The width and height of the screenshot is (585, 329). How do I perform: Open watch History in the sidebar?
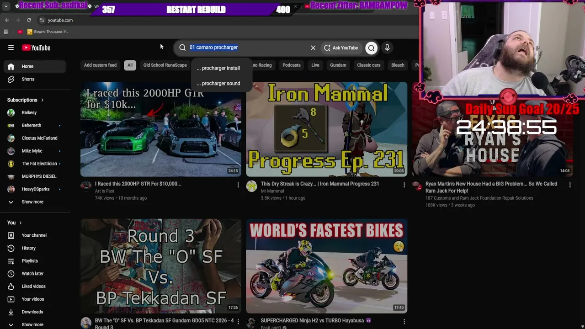coord(35,248)
